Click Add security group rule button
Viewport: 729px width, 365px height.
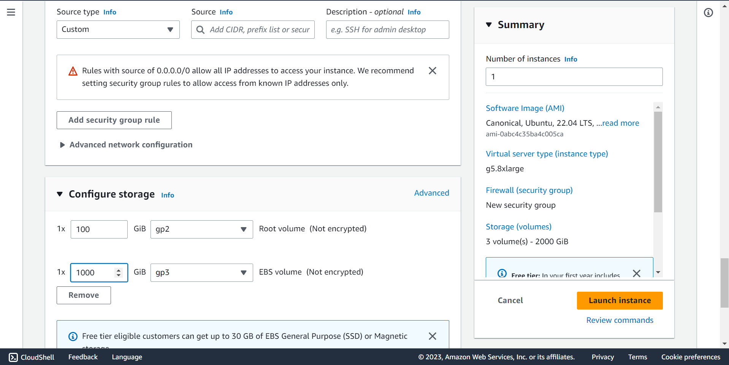coord(114,120)
